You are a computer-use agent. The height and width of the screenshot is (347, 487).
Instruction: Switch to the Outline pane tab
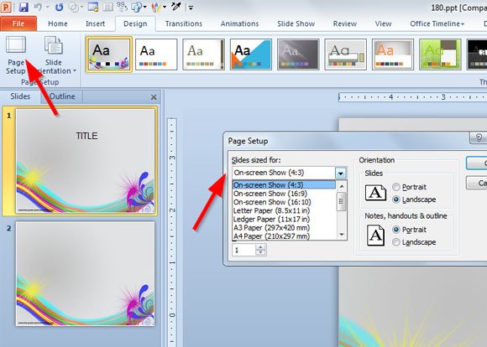click(x=62, y=96)
